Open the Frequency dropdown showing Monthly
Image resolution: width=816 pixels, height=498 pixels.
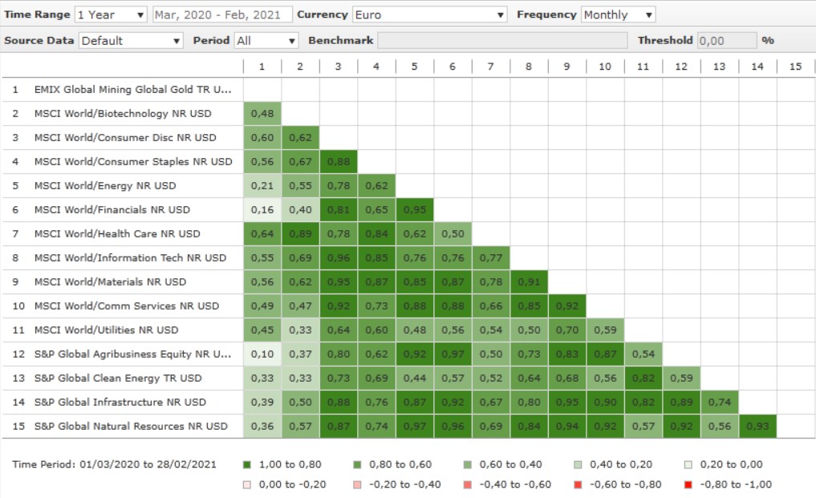pos(618,15)
